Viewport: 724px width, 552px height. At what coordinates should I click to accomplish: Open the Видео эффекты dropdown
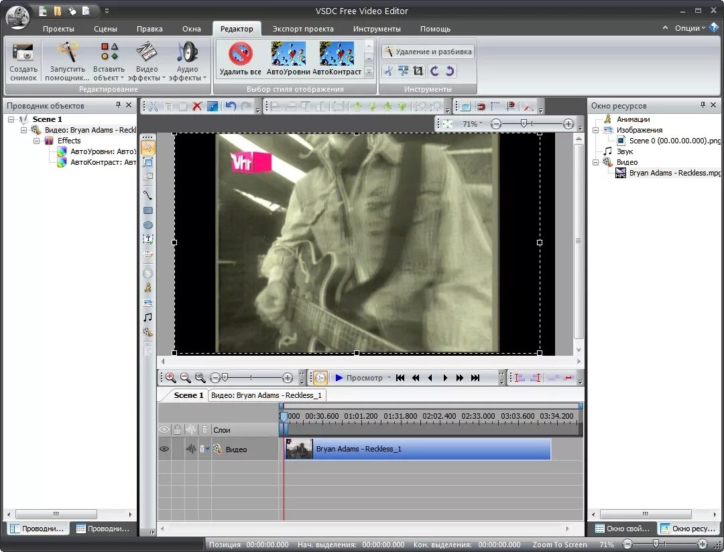tap(146, 61)
